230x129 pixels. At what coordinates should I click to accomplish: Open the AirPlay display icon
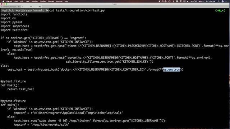pyautogui.click(x=184, y=1)
